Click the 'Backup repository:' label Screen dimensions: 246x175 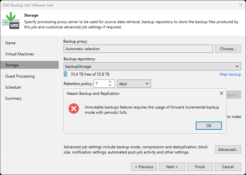click(80, 59)
